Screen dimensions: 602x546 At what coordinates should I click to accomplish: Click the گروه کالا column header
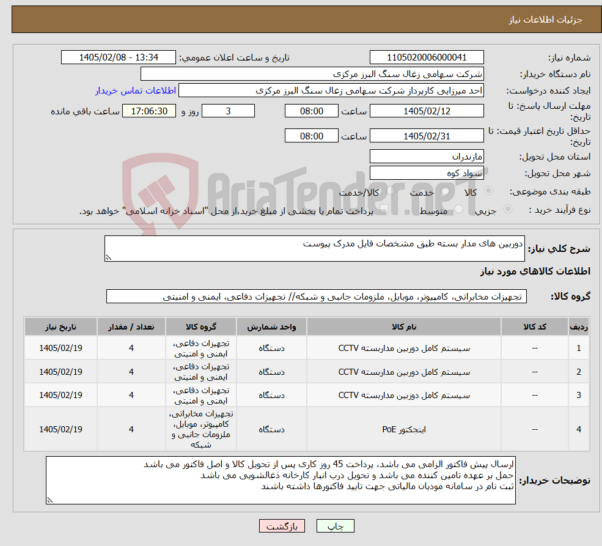(x=201, y=326)
